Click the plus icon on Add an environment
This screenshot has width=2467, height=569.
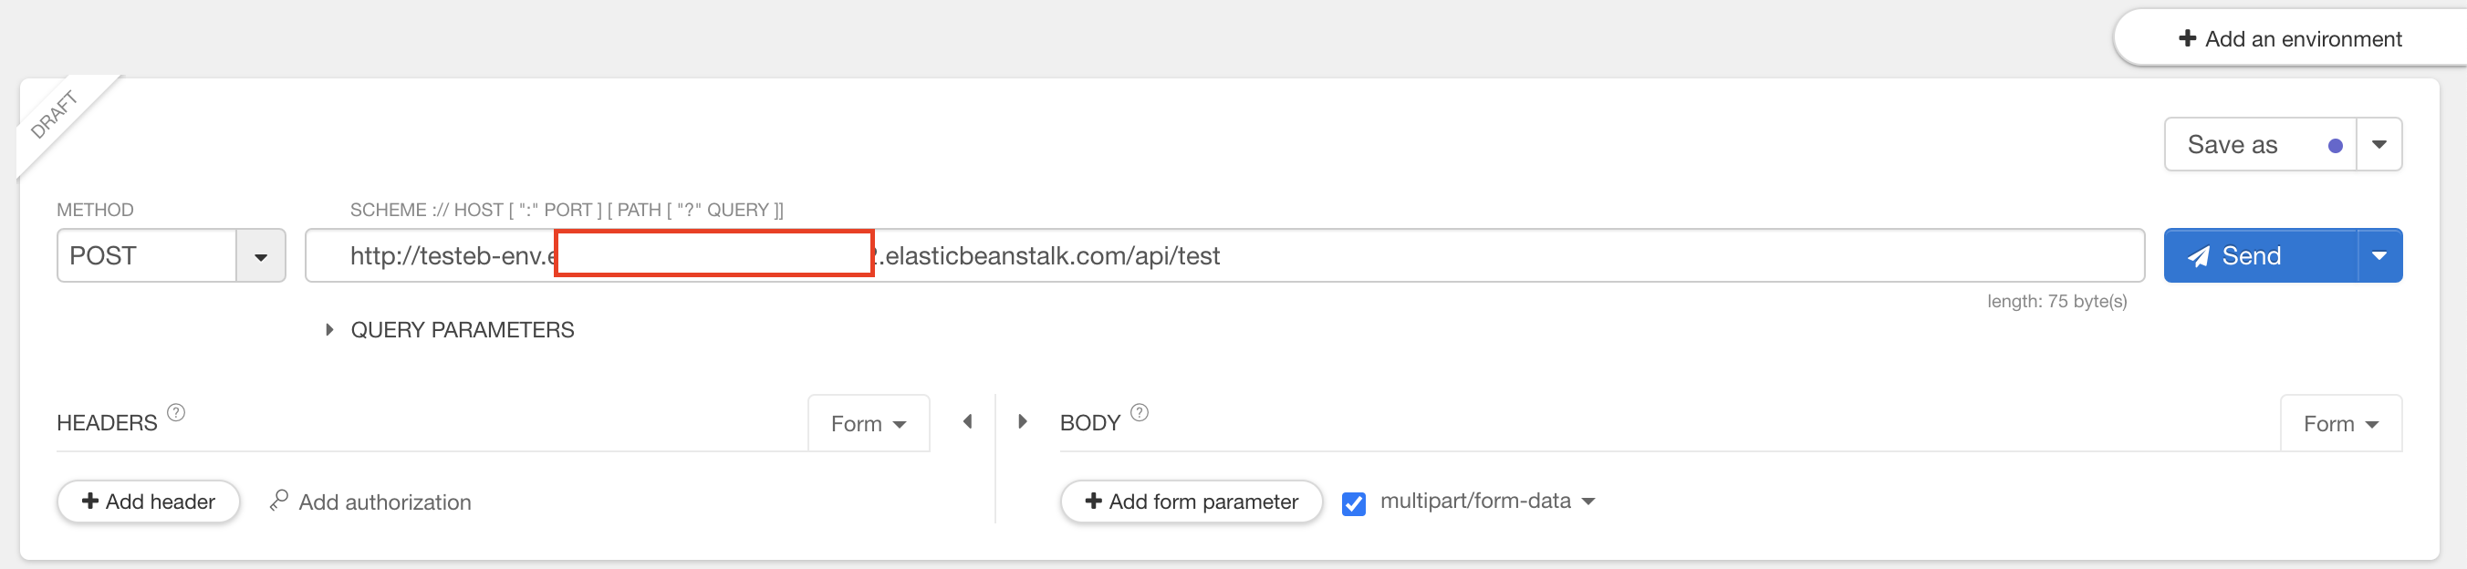click(2187, 38)
